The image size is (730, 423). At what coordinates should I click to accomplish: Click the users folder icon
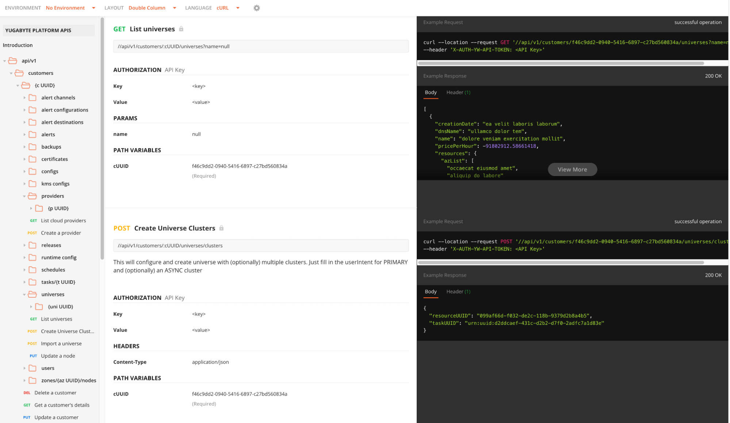pyautogui.click(x=33, y=368)
